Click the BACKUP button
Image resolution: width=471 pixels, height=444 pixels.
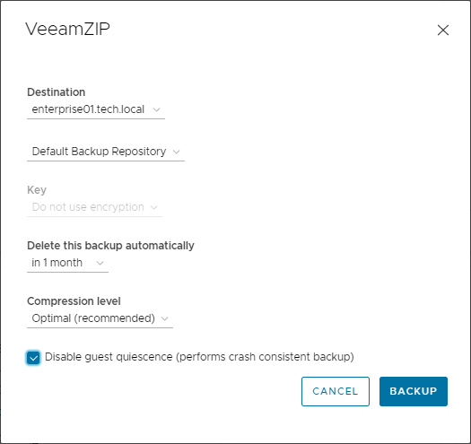[x=414, y=391]
